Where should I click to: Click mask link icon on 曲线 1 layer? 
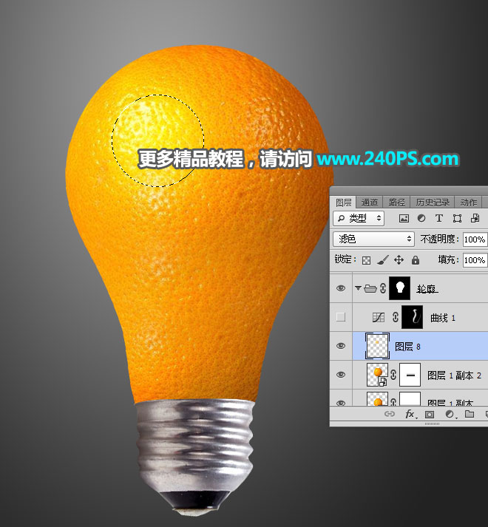(x=396, y=317)
